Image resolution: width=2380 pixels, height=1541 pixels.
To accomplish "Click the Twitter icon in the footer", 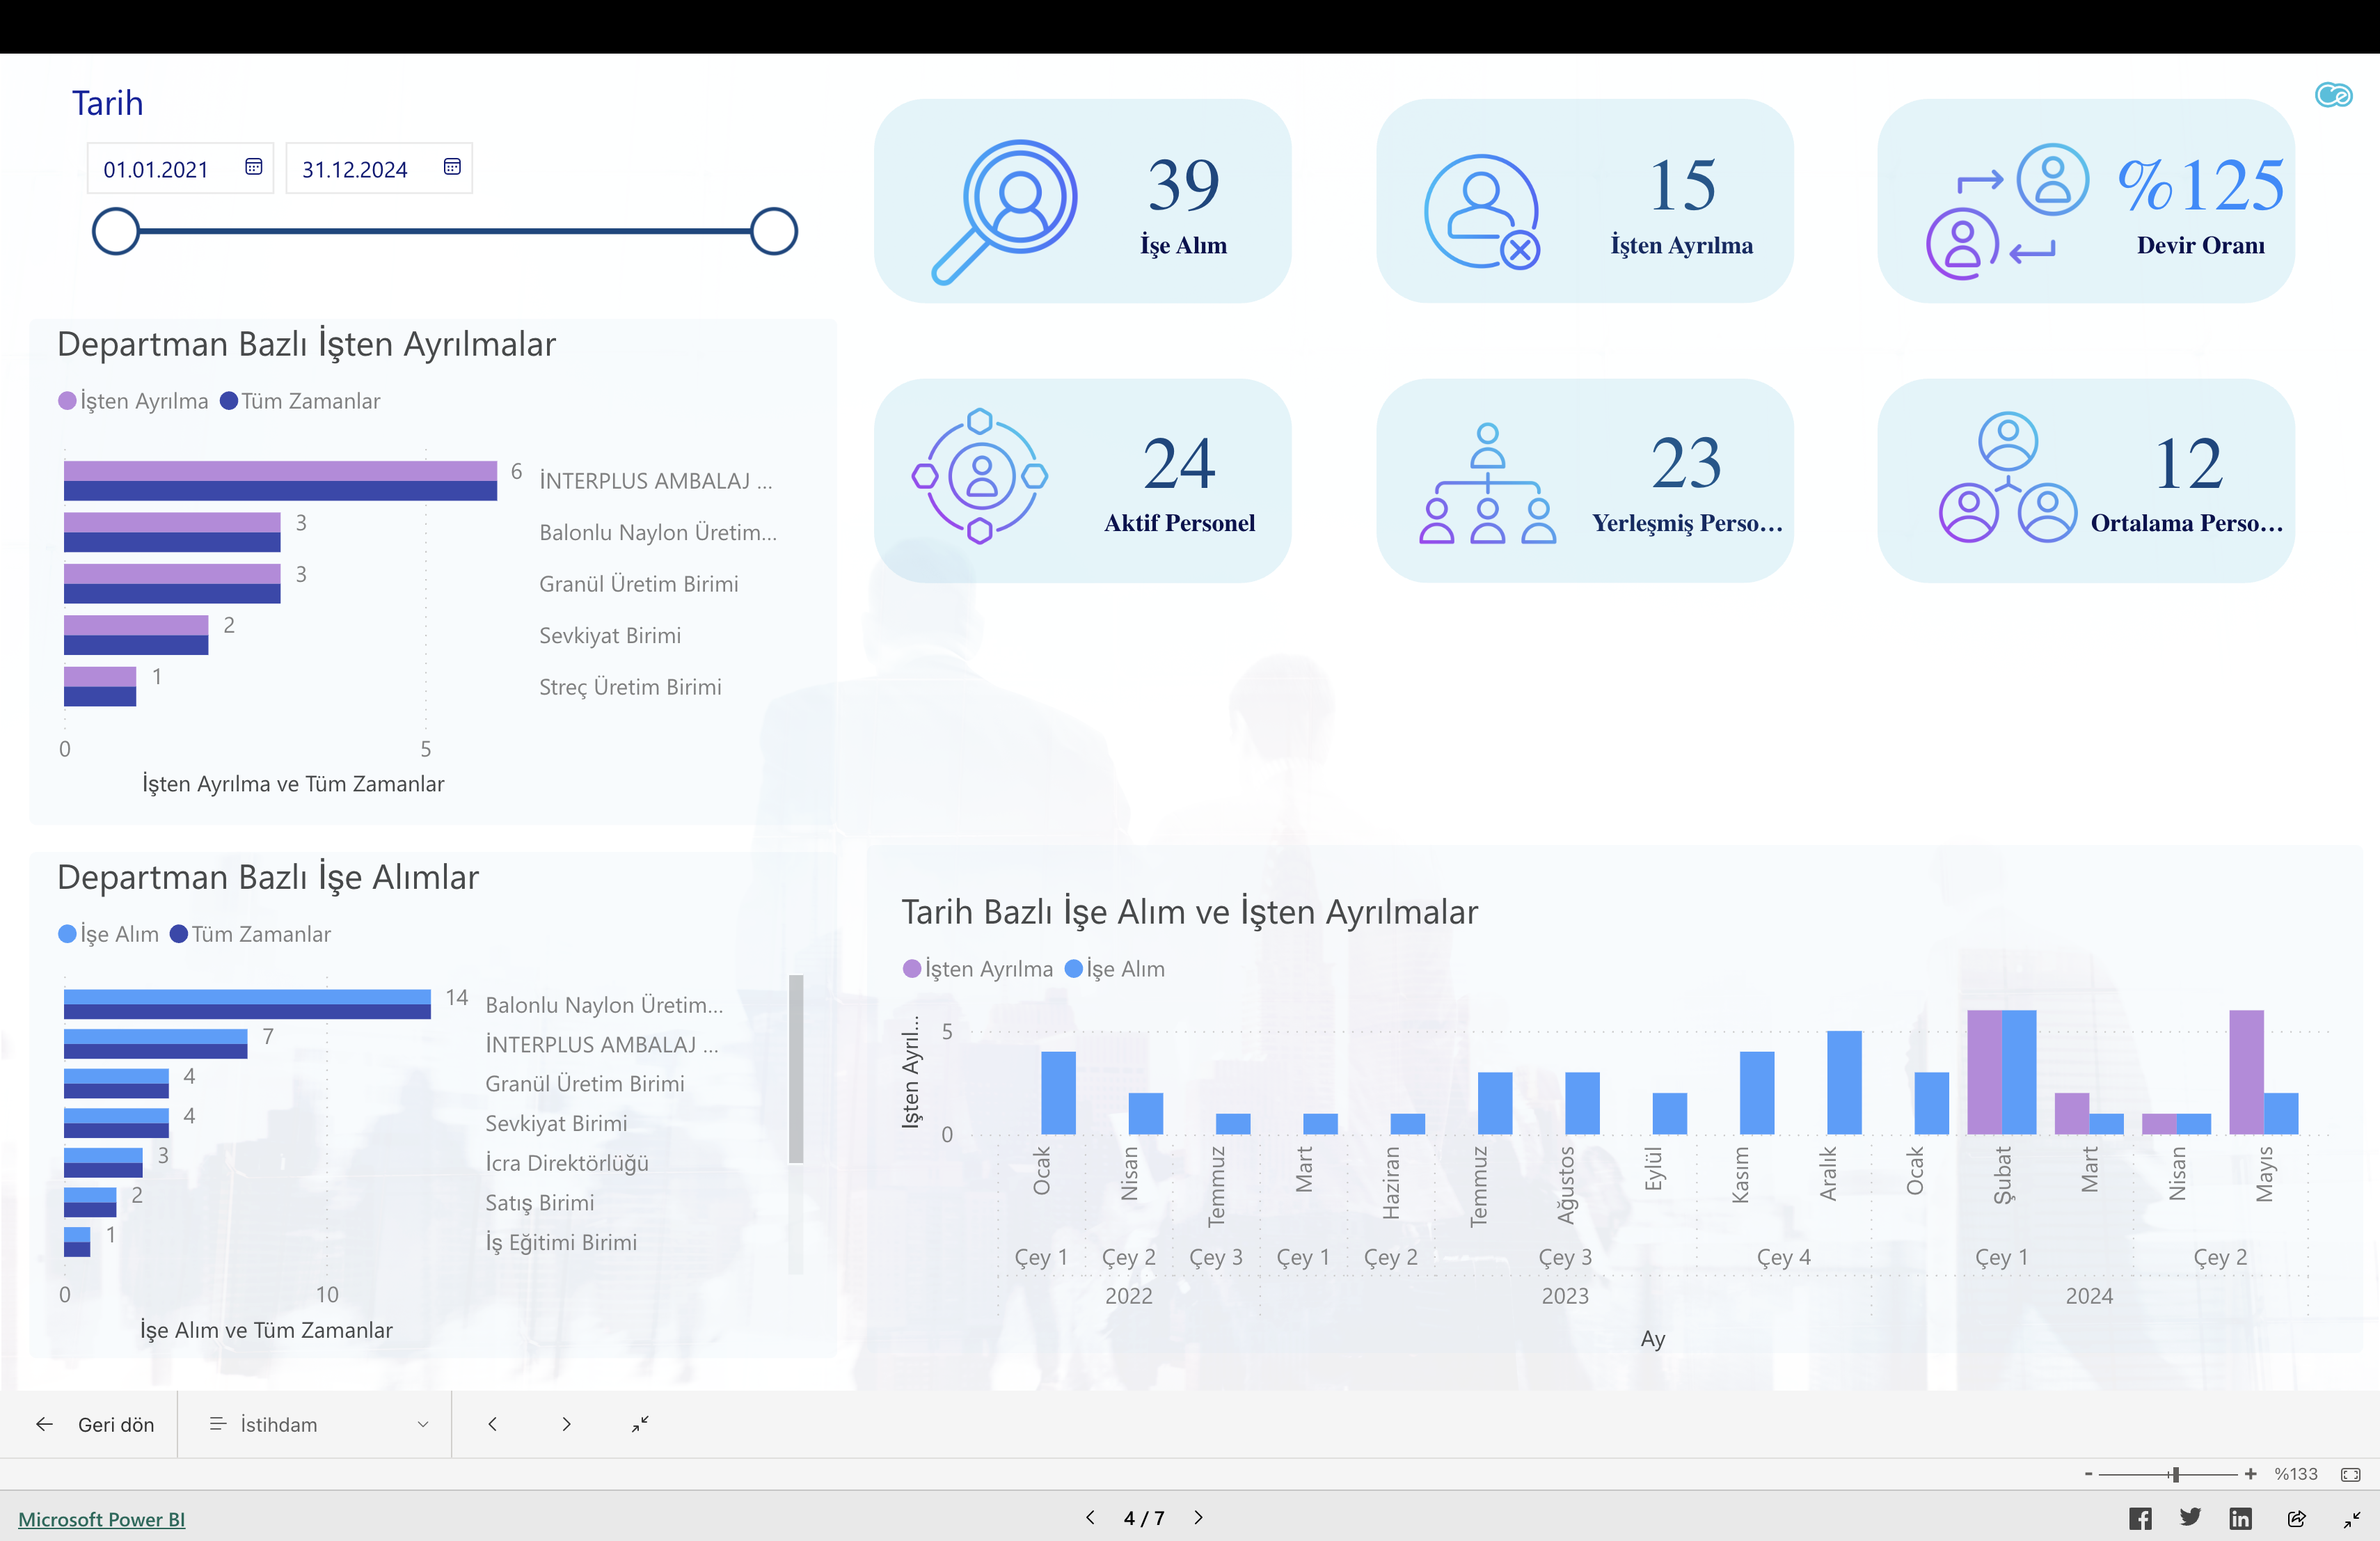I will 2190,1518.
